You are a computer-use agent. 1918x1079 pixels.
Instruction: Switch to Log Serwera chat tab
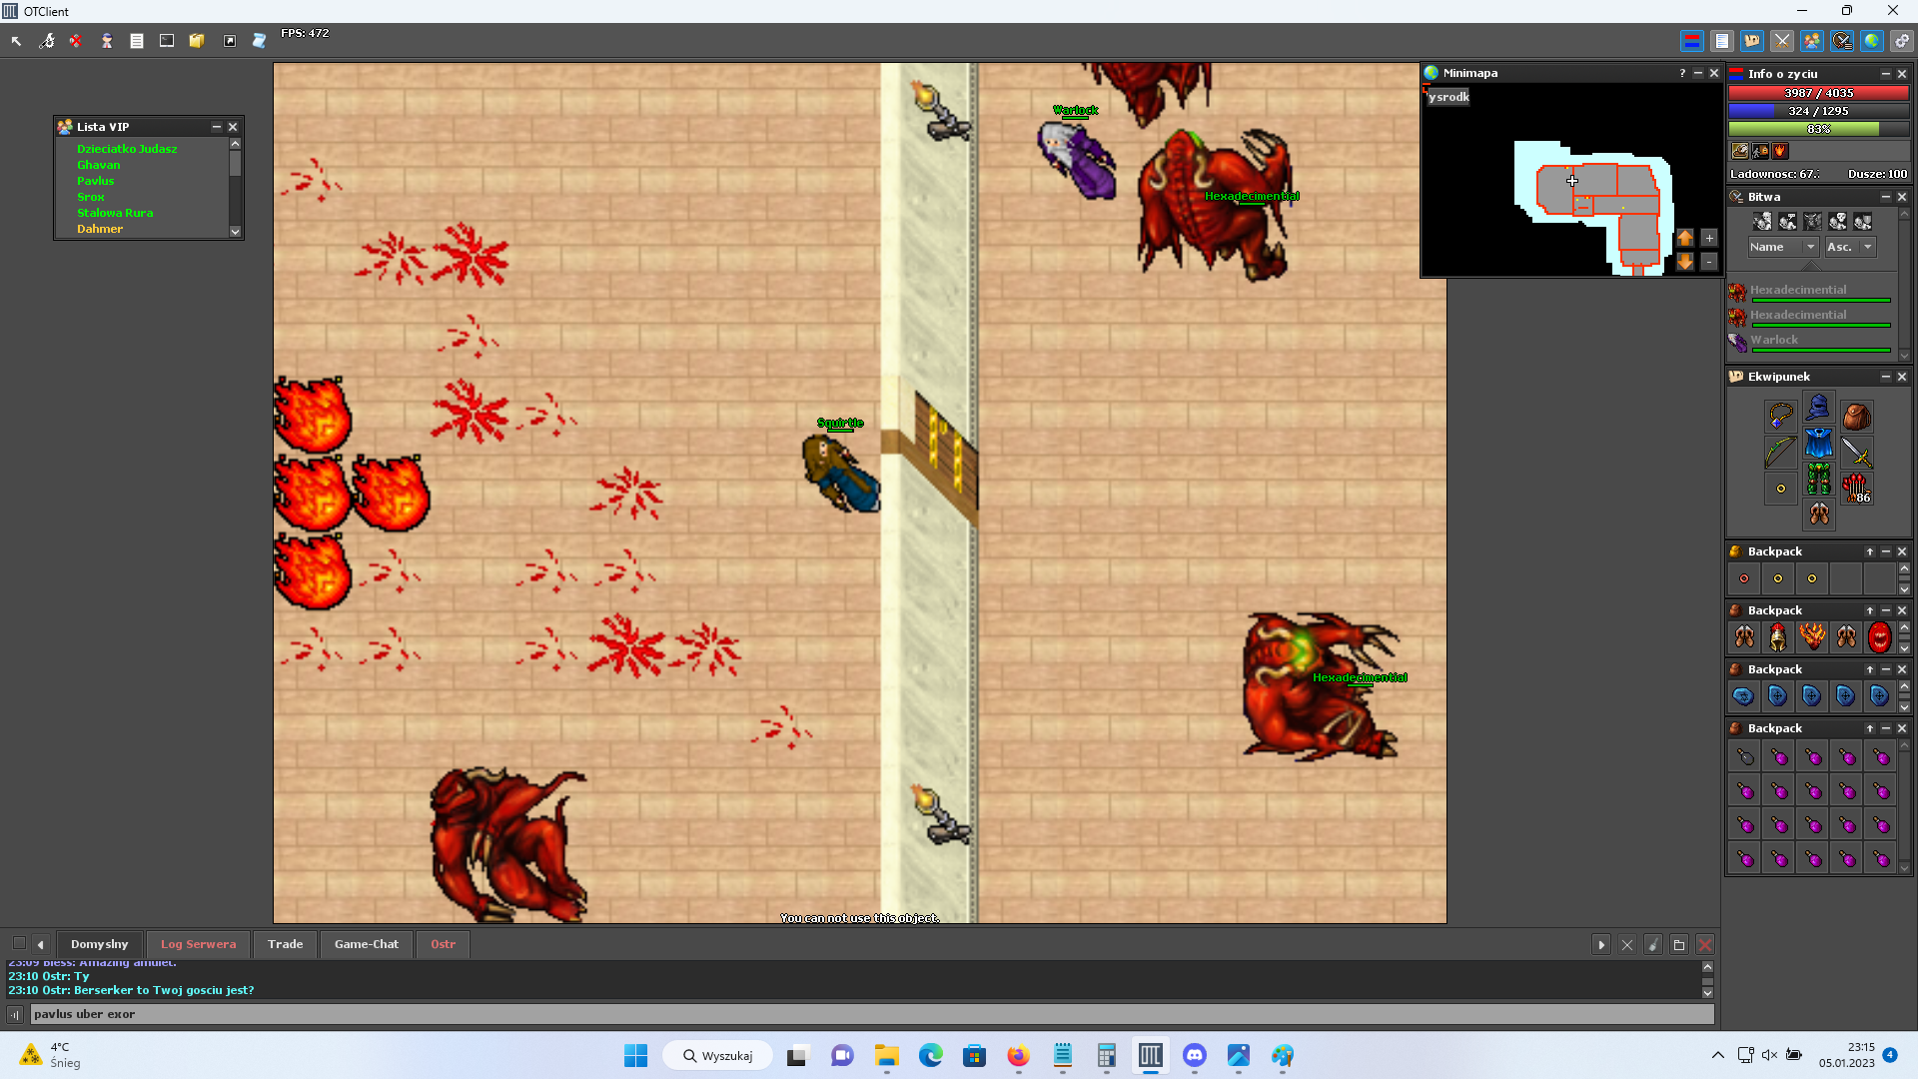(x=198, y=944)
